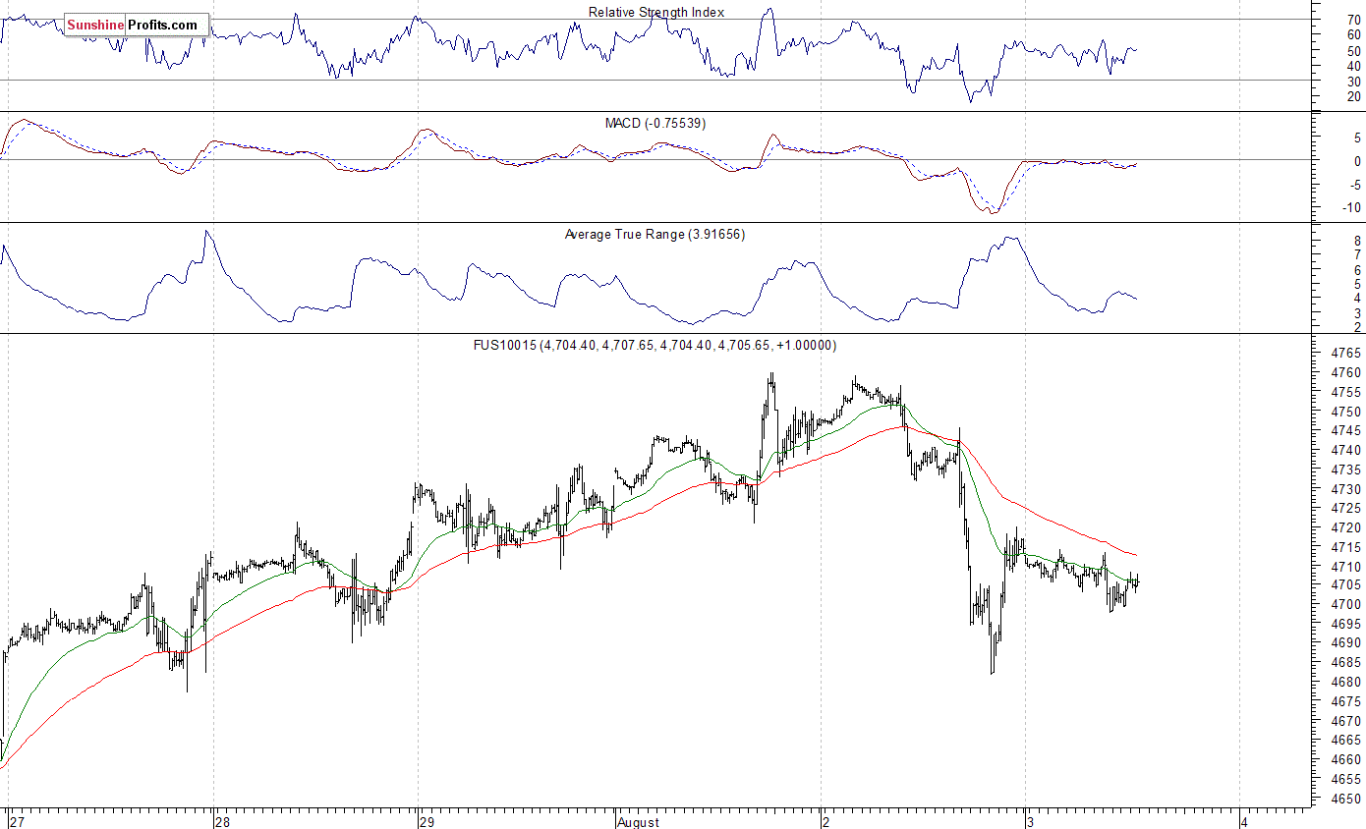Click the MACD -5 axis value
This screenshot has height=829, width=1366.
click(1355, 184)
